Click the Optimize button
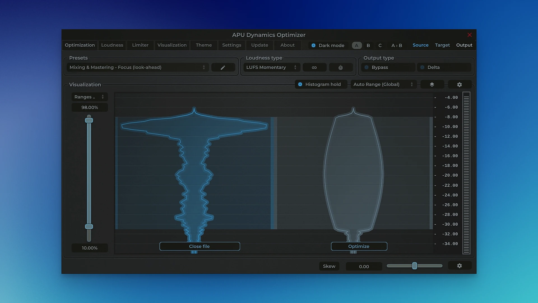This screenshot has height=303, width=538. coord(359,246)
